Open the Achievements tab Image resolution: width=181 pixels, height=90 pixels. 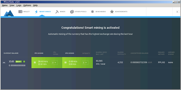pos(121,11)
